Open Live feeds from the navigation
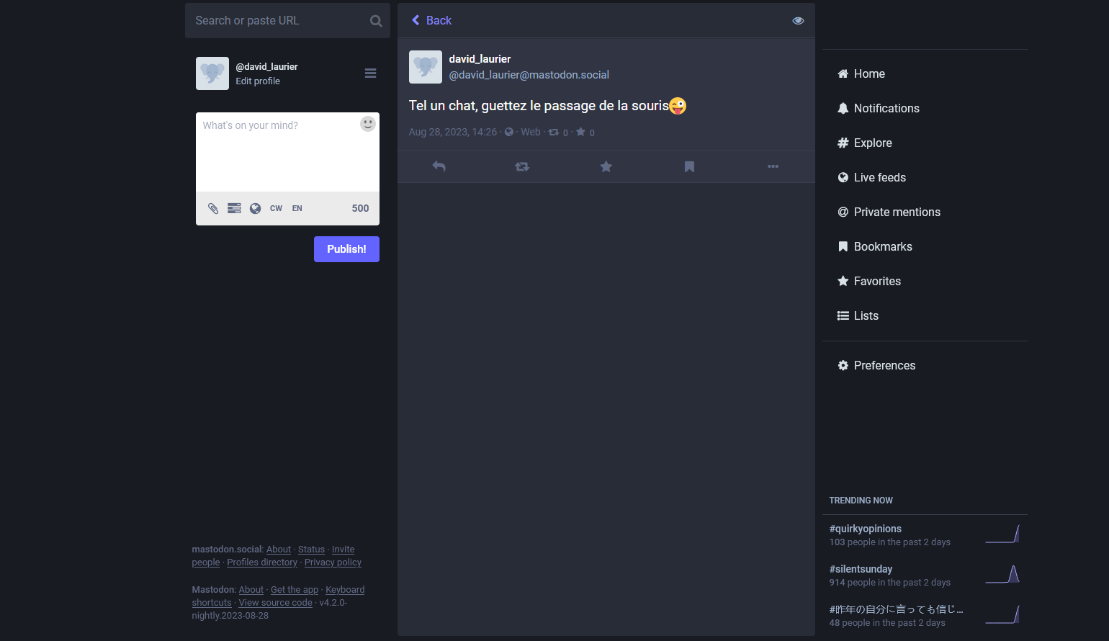Image resolution: width=1109 pixels, height=641 pixels. click(879, 177)
